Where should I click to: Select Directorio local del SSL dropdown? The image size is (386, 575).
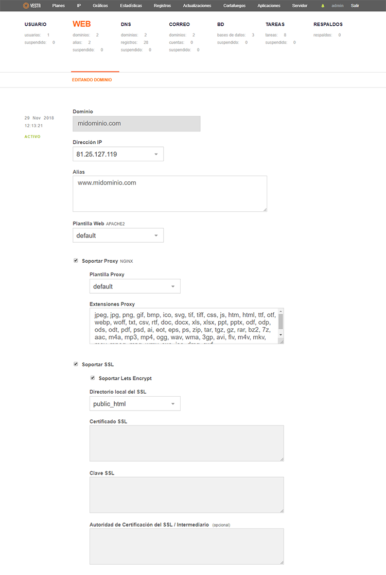pyautogui.click(x=135, y=404)
